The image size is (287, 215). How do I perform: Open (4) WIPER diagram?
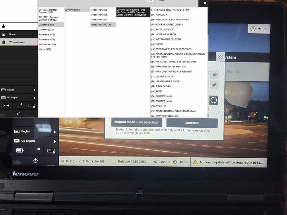[157, 44]
